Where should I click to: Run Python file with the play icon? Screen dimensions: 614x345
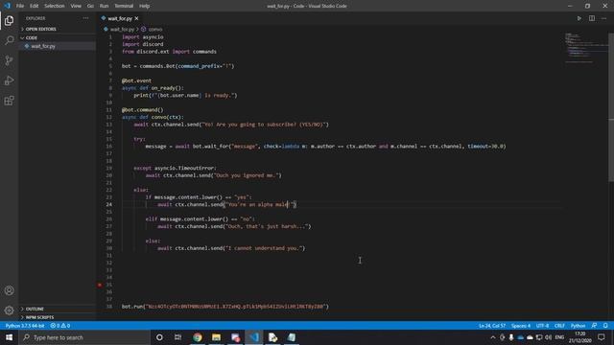[579, 18]
